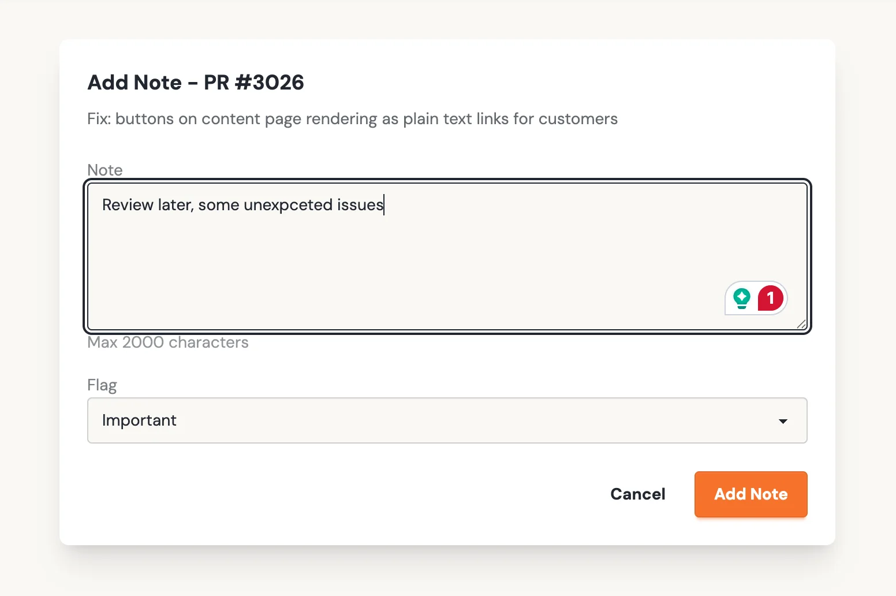
Task: Click the 'Note' field label
Action: (105, 170)
